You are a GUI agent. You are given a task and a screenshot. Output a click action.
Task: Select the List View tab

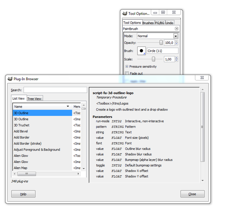(x=19, y=98)
